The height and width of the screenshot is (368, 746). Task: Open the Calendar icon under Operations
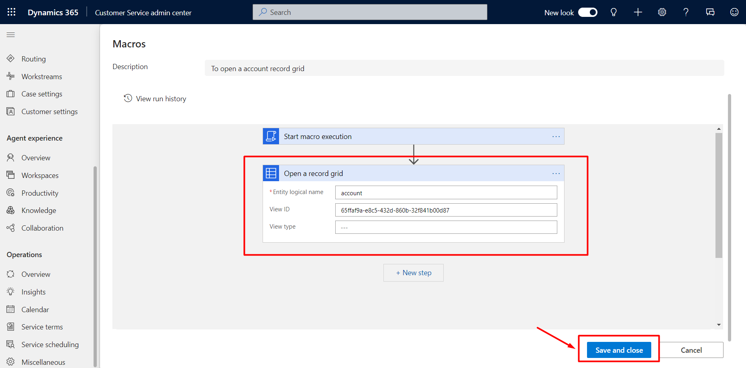click(x=11, y=309)
